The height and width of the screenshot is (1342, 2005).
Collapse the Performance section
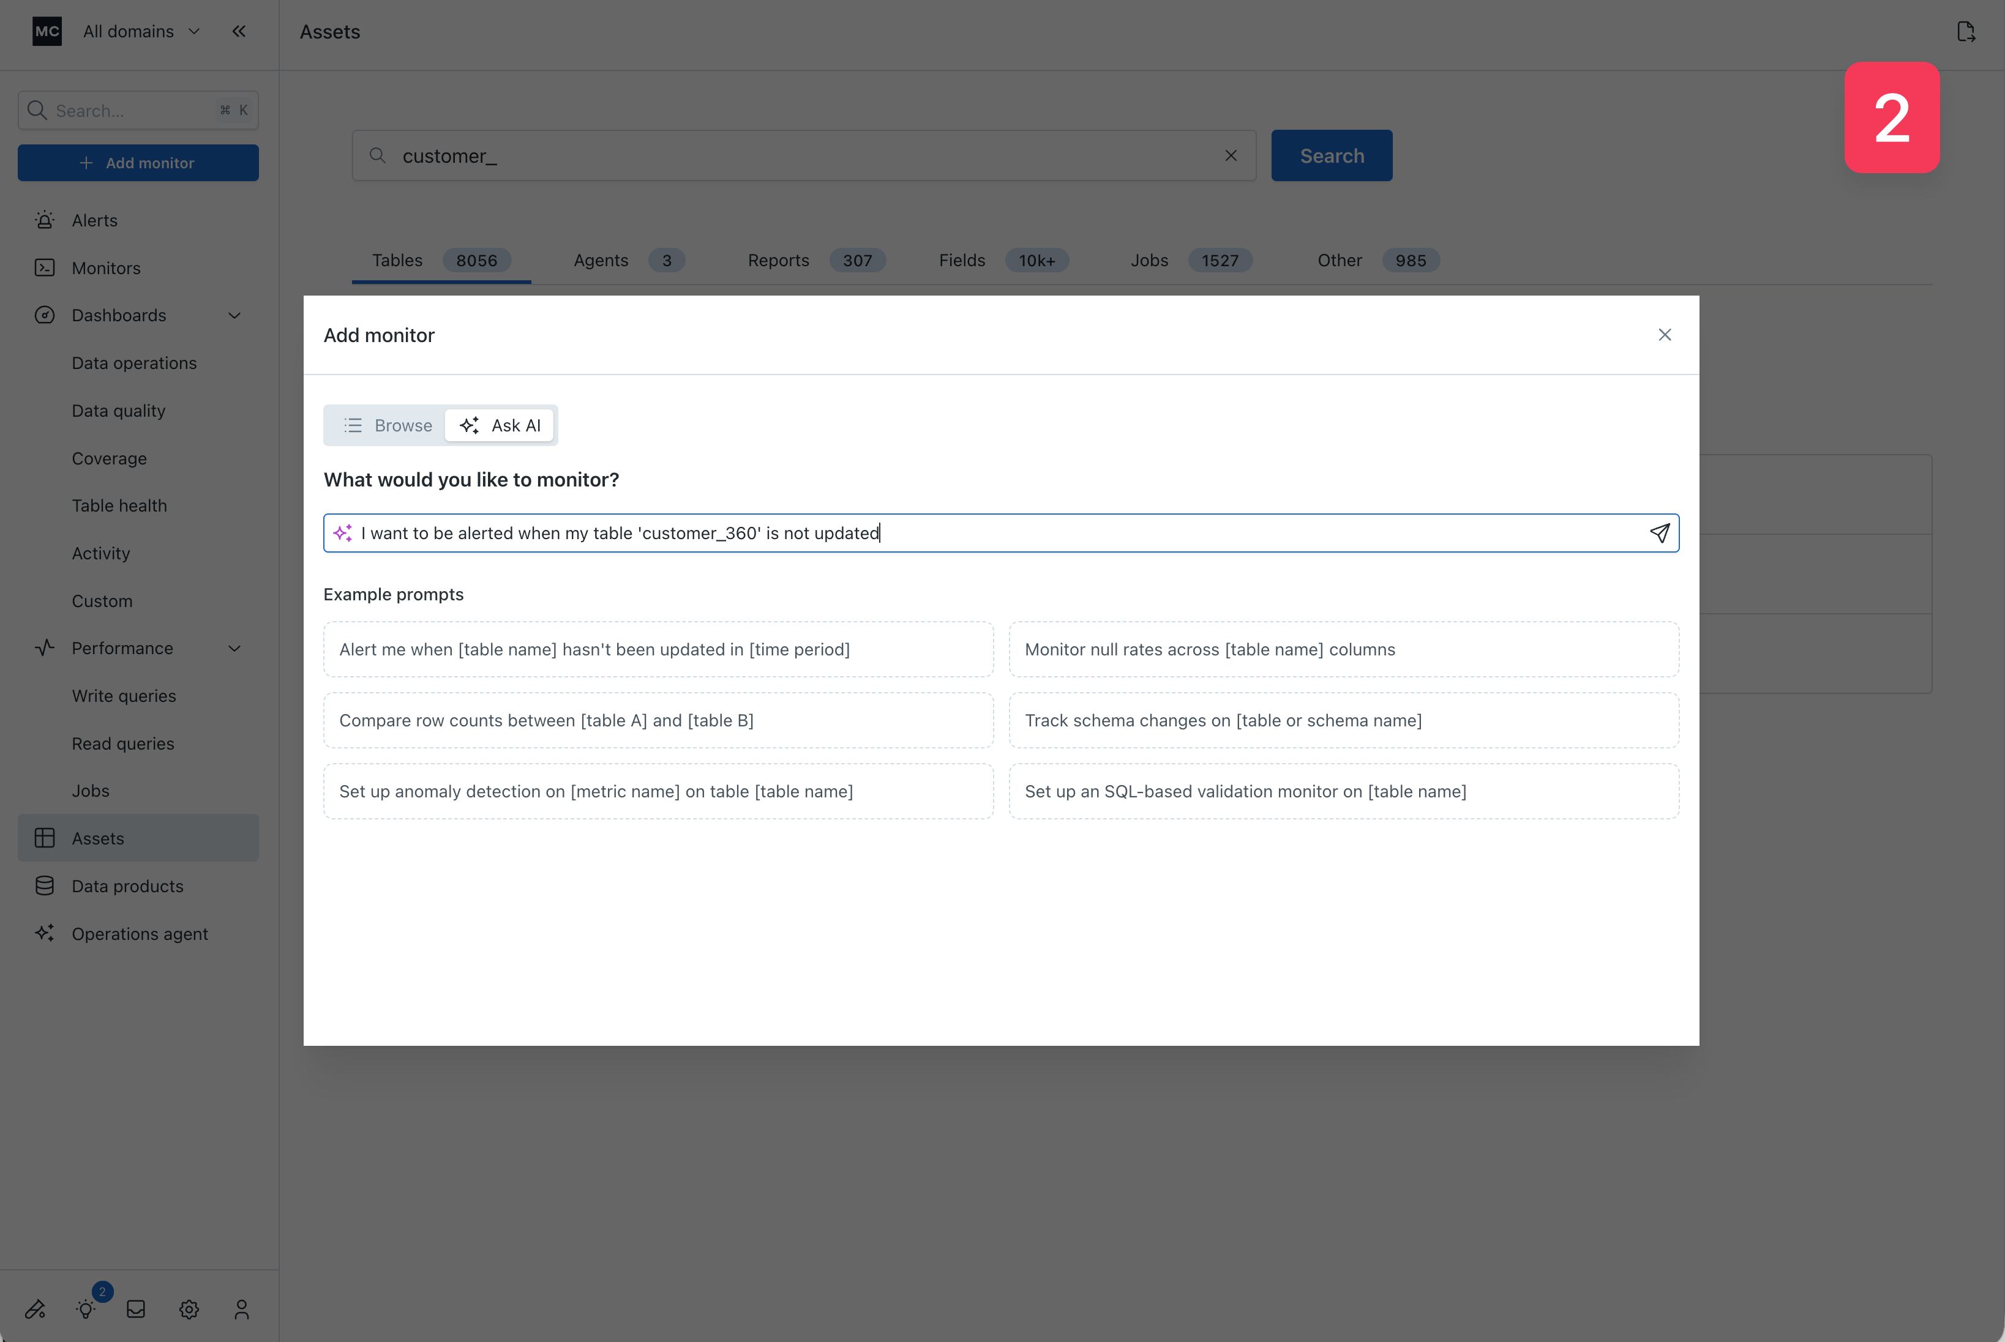click(x=234, y=649)
